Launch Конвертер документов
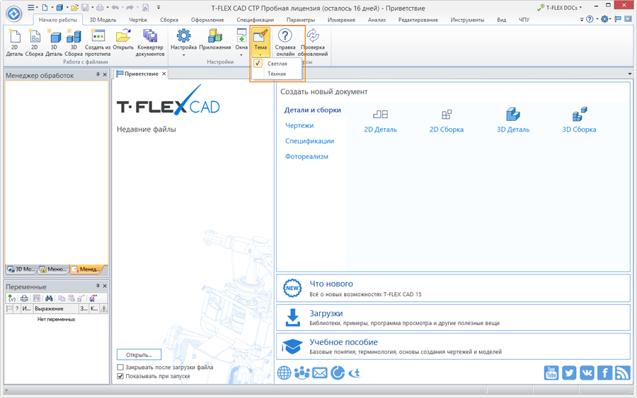The height and width of the screenshot is (398, 637). tap(150, 42)
